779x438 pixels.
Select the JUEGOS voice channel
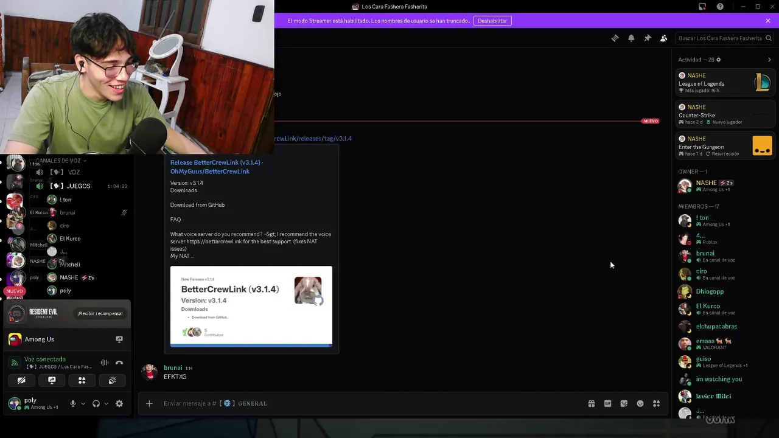(x=79, y=186)
